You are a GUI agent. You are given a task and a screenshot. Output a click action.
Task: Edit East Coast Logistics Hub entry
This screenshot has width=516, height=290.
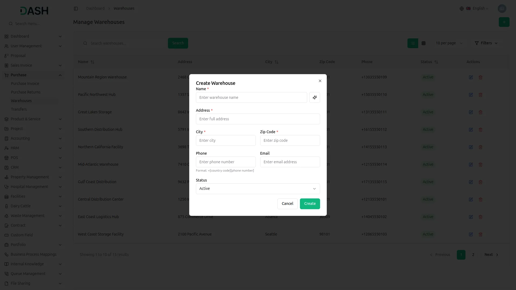(471, 217)
